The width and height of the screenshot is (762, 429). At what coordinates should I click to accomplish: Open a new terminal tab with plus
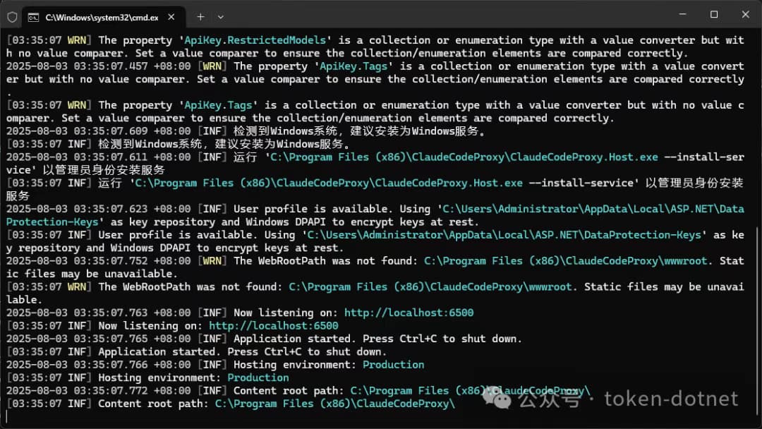[200, 17]
